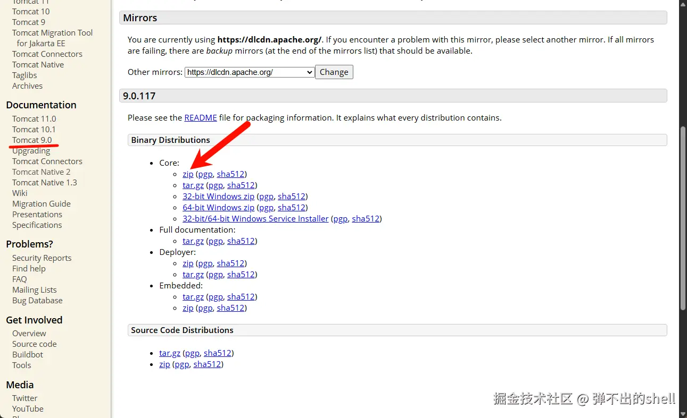Open Get Involved Overview link
Screen dimensions: 687x418
[x=29, y=333]
